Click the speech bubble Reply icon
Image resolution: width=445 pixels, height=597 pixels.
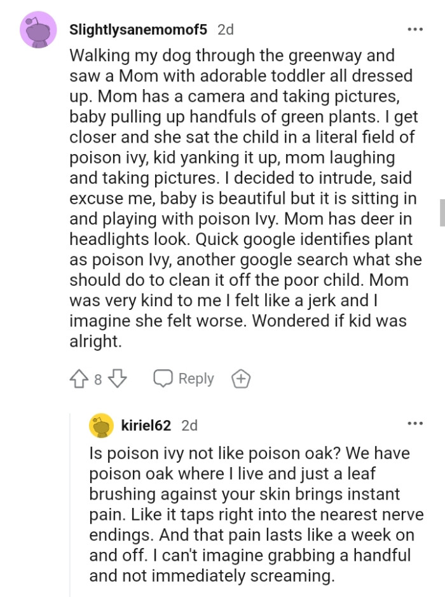163,378
